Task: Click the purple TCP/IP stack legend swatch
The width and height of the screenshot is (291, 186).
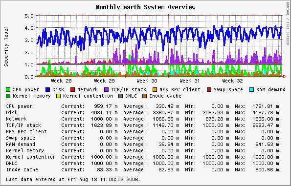Action: click(106, 90)
